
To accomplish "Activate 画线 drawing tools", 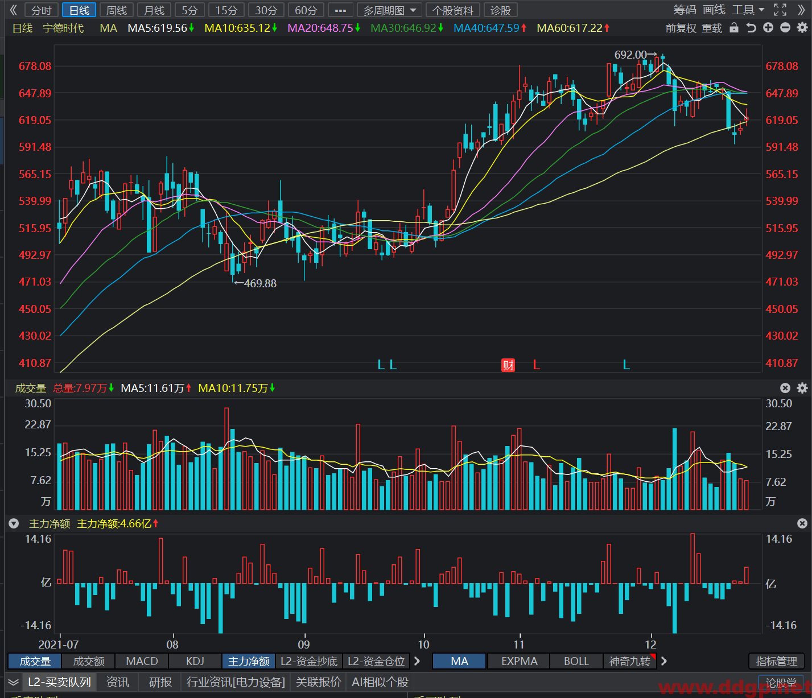I will (714, 10).
